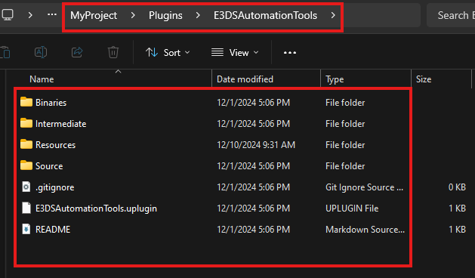Click Binaries date modified cell
This screenshot has height=278, width=475.
tap(253, 103)
